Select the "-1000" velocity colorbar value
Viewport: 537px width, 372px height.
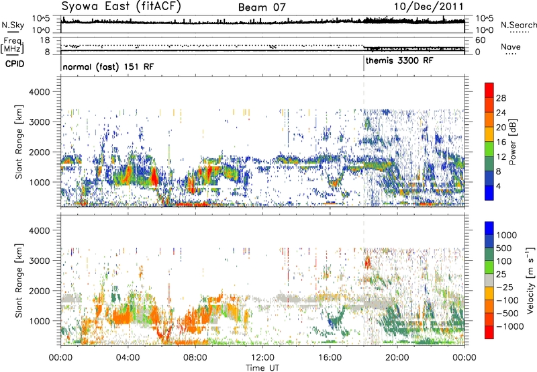click(x=509, y=326)
